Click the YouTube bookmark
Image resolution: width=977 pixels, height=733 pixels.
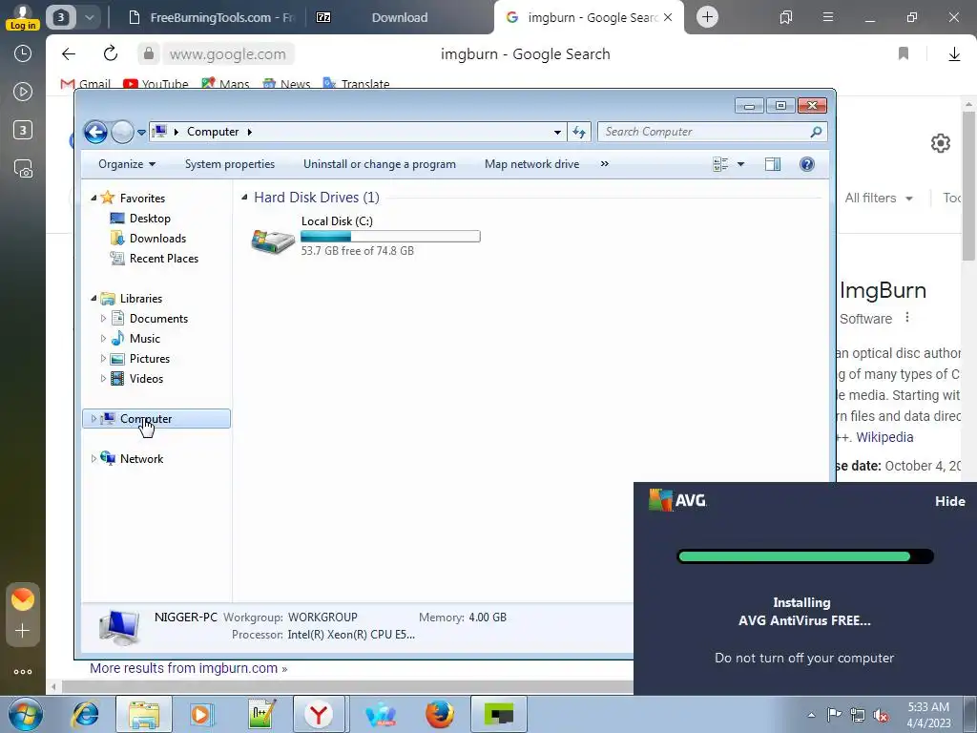(x=156, y=84)
